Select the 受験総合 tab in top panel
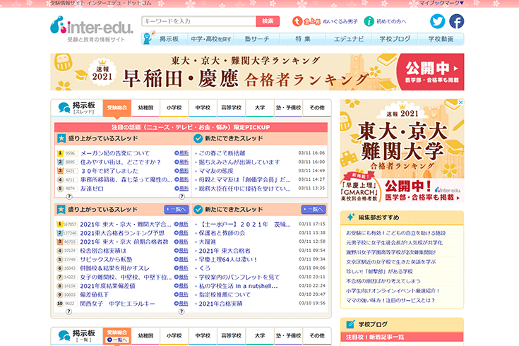Viewport: 519px width, 346px height. (x=117, y=108)
